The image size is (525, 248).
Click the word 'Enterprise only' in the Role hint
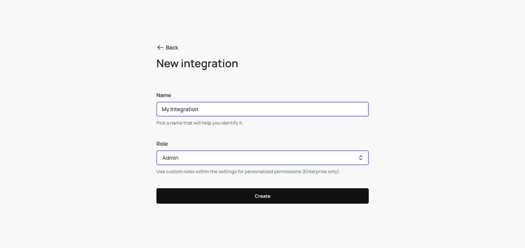tap(322, 171)
